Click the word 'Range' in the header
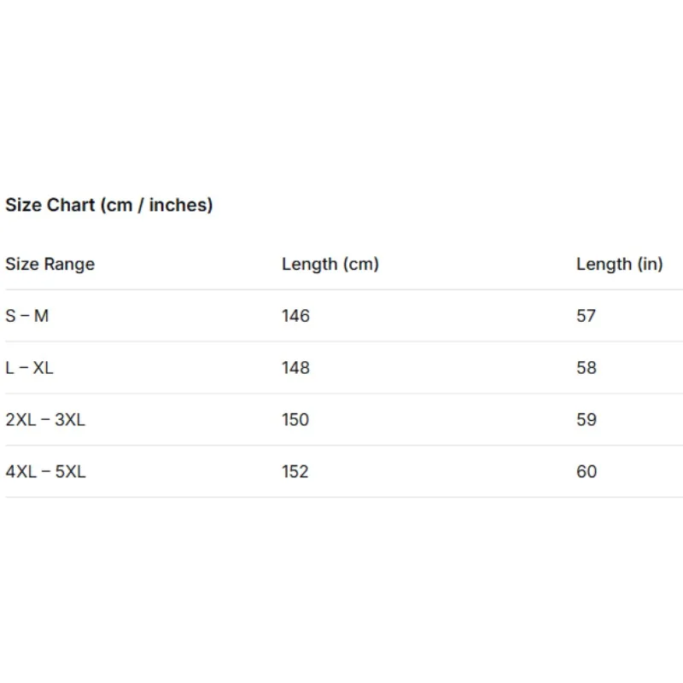The height and width of the screenshot is (683, 683). tap(69, 265)
